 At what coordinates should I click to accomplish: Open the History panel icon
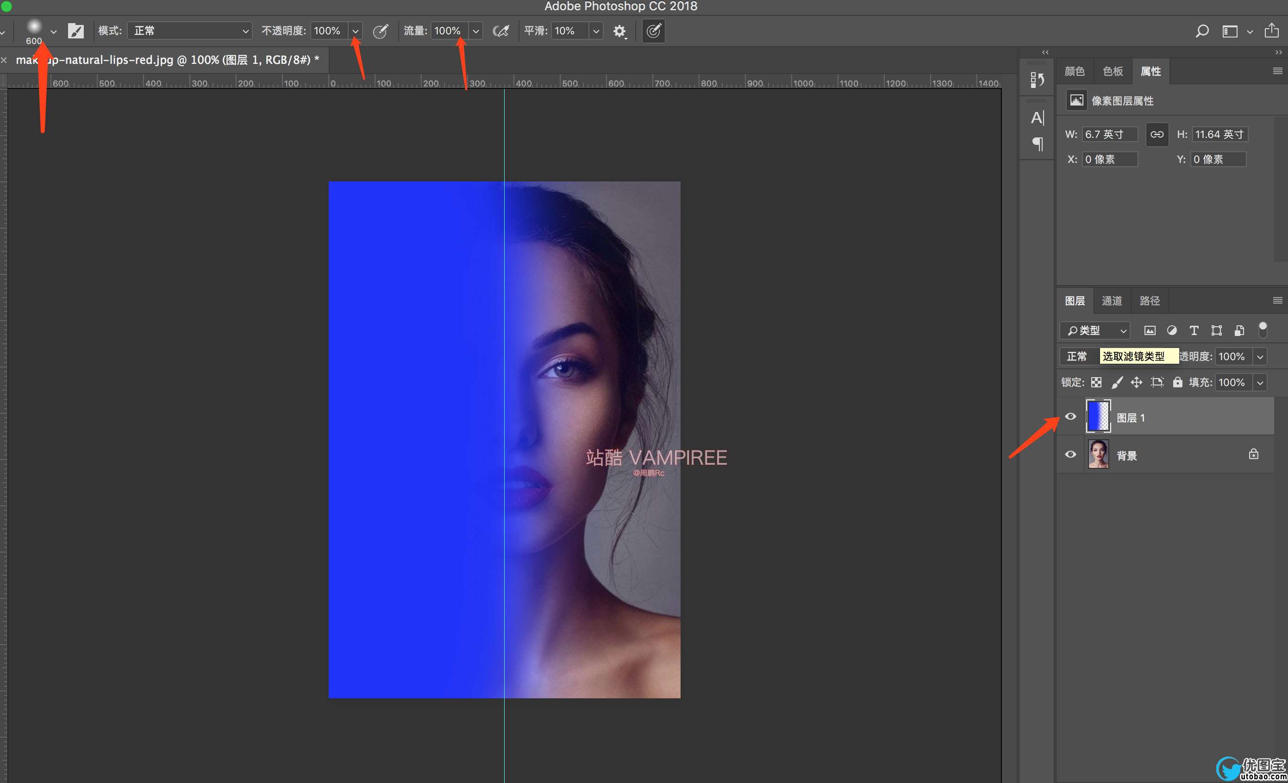1037,80
